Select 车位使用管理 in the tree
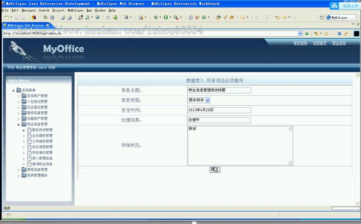 tap(42, 147)
